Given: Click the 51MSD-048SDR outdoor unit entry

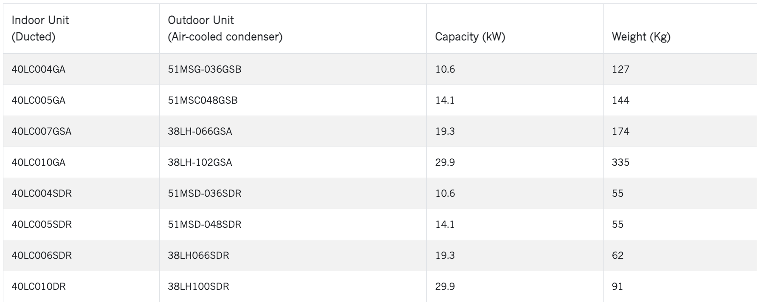Looking at the screenshot, I should pos(293,224).
